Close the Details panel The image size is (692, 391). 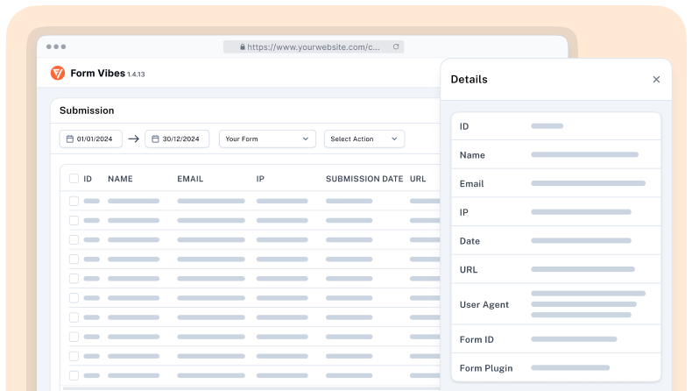pyautogui.click(x=656, y=80)
